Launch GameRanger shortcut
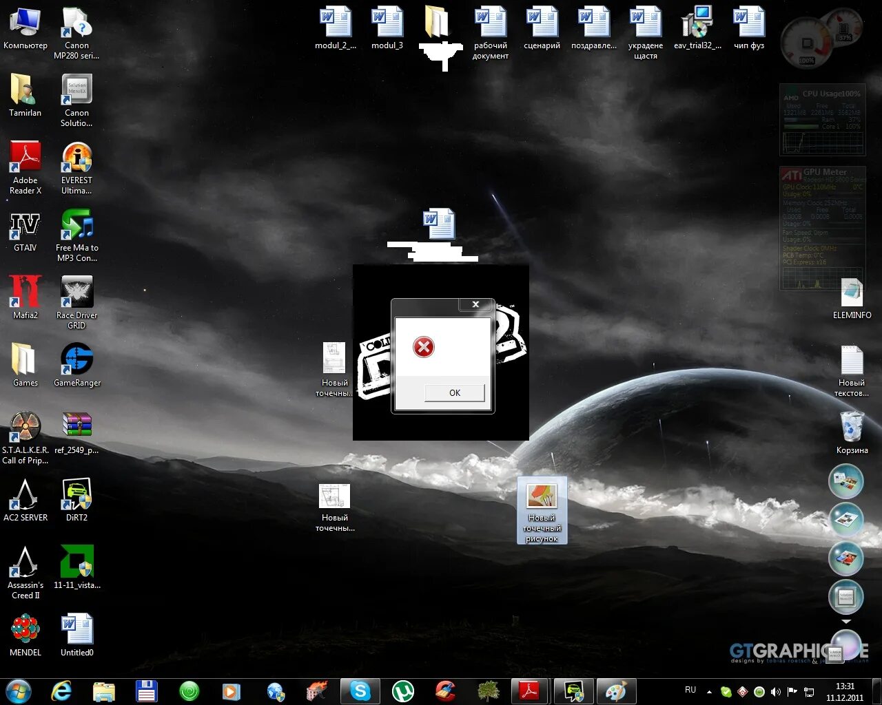The image size is (882, 705). [76, 366]
